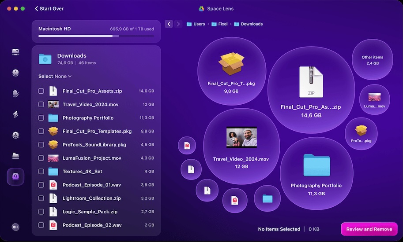Select the ProTo...pkg bubble
This screenshot has width=403, height=242.
click(361, 134)
